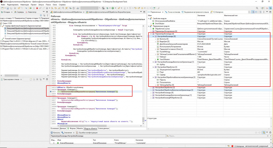273x148 pixels.
Task: Click the Save icon in main toolbar
Action: [x=8, y=8]
